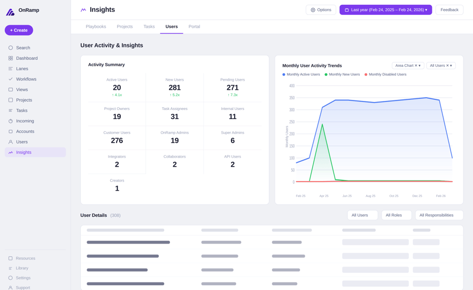The width and height of the screenshot is (473, 290).
Task: Click the Lanes icon in sidebar
Action: pos(11,69)
